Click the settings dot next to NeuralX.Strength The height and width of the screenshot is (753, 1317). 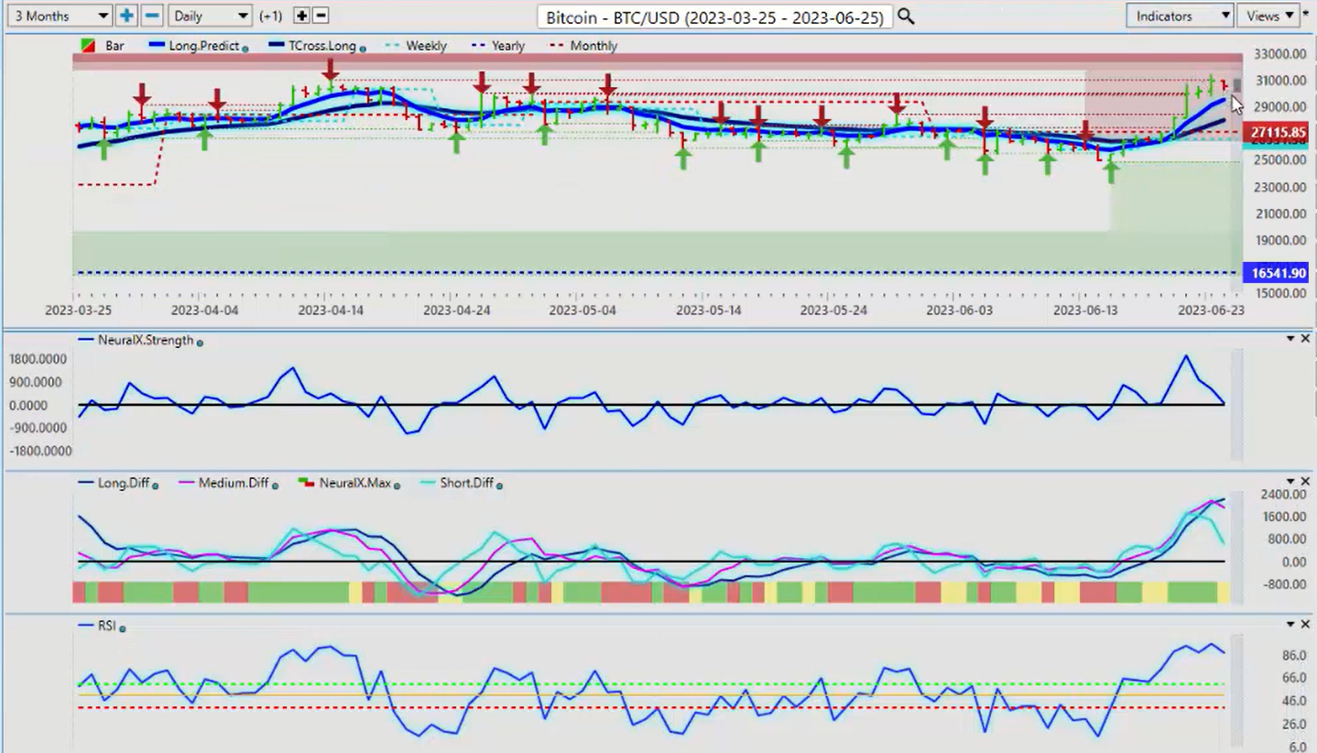tap(200, 343)
